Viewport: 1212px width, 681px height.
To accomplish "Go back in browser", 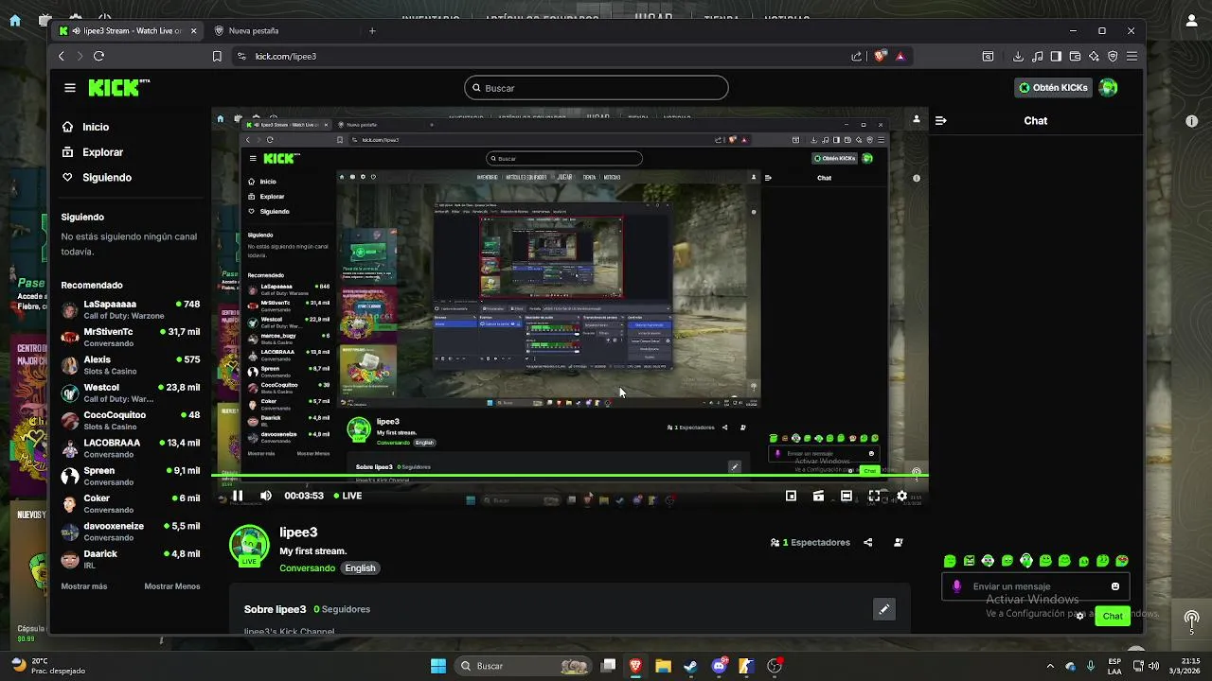I will click(62, 56).
